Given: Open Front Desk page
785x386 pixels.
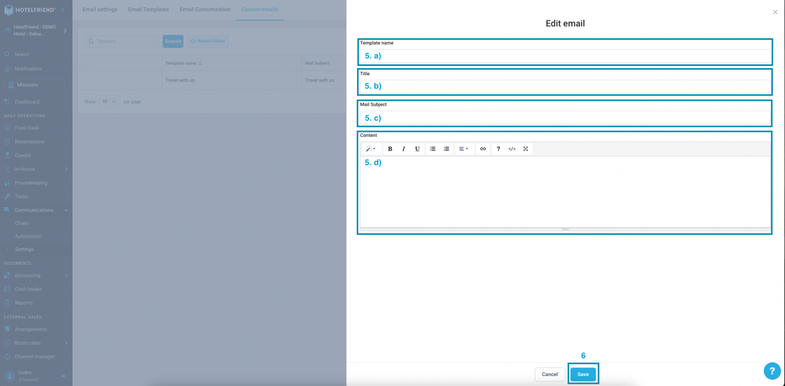Looking at the screenshot, I should 27,128.
